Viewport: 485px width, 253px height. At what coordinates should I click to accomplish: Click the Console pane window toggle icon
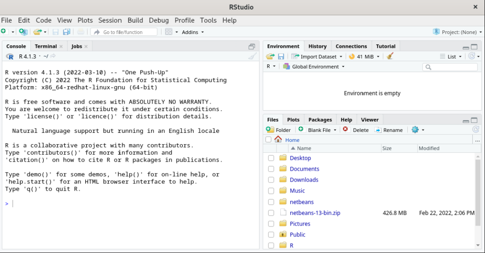(x=252, y=47)
